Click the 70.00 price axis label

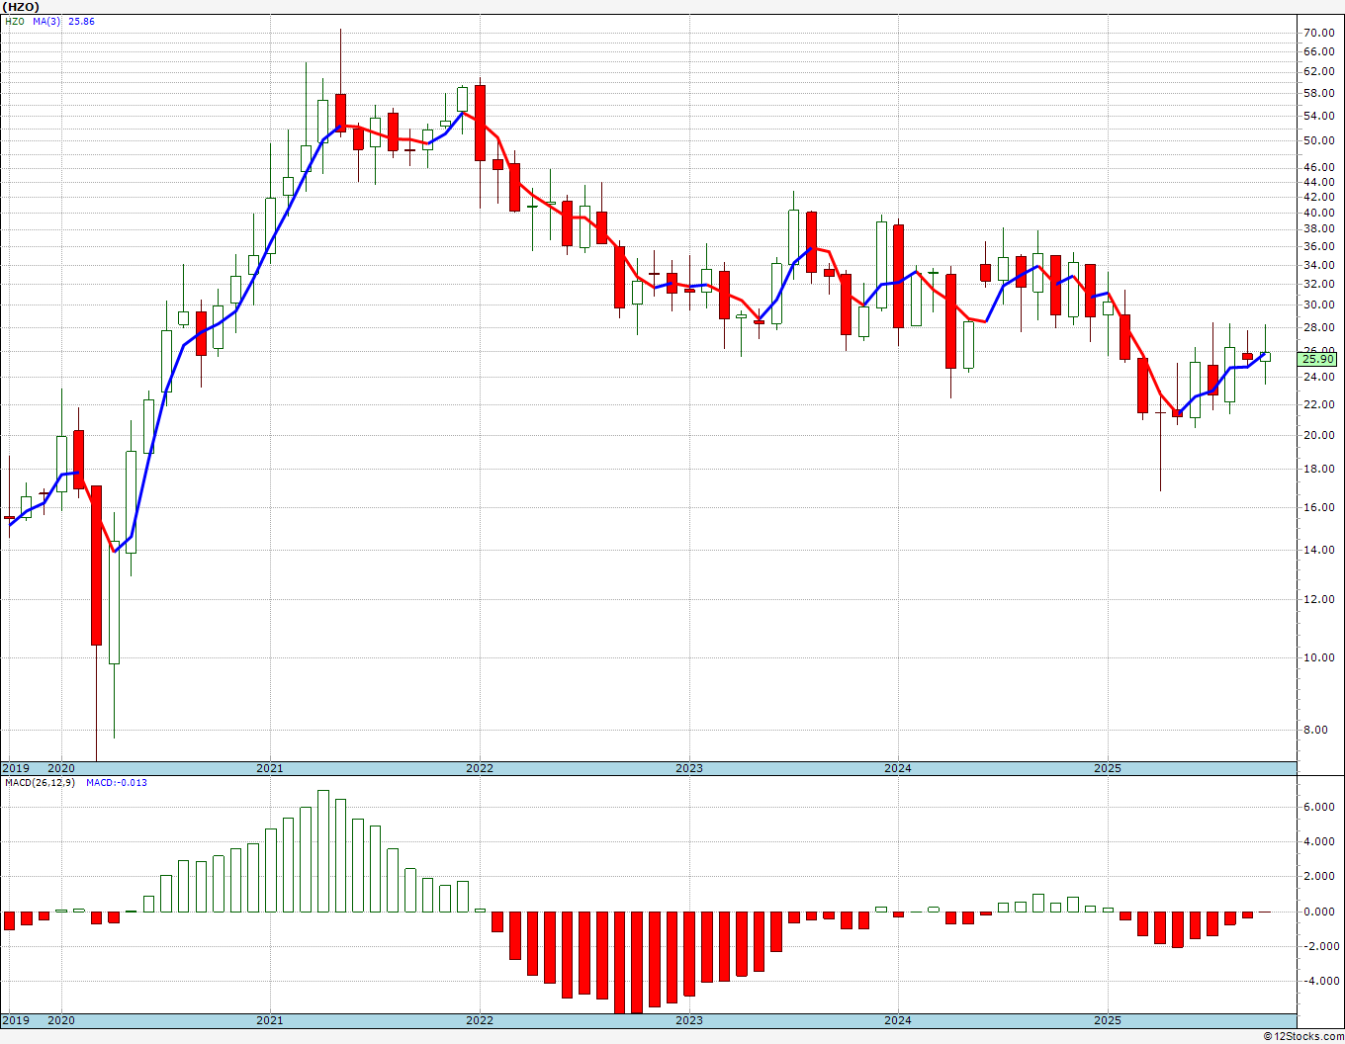[1319, 32]
